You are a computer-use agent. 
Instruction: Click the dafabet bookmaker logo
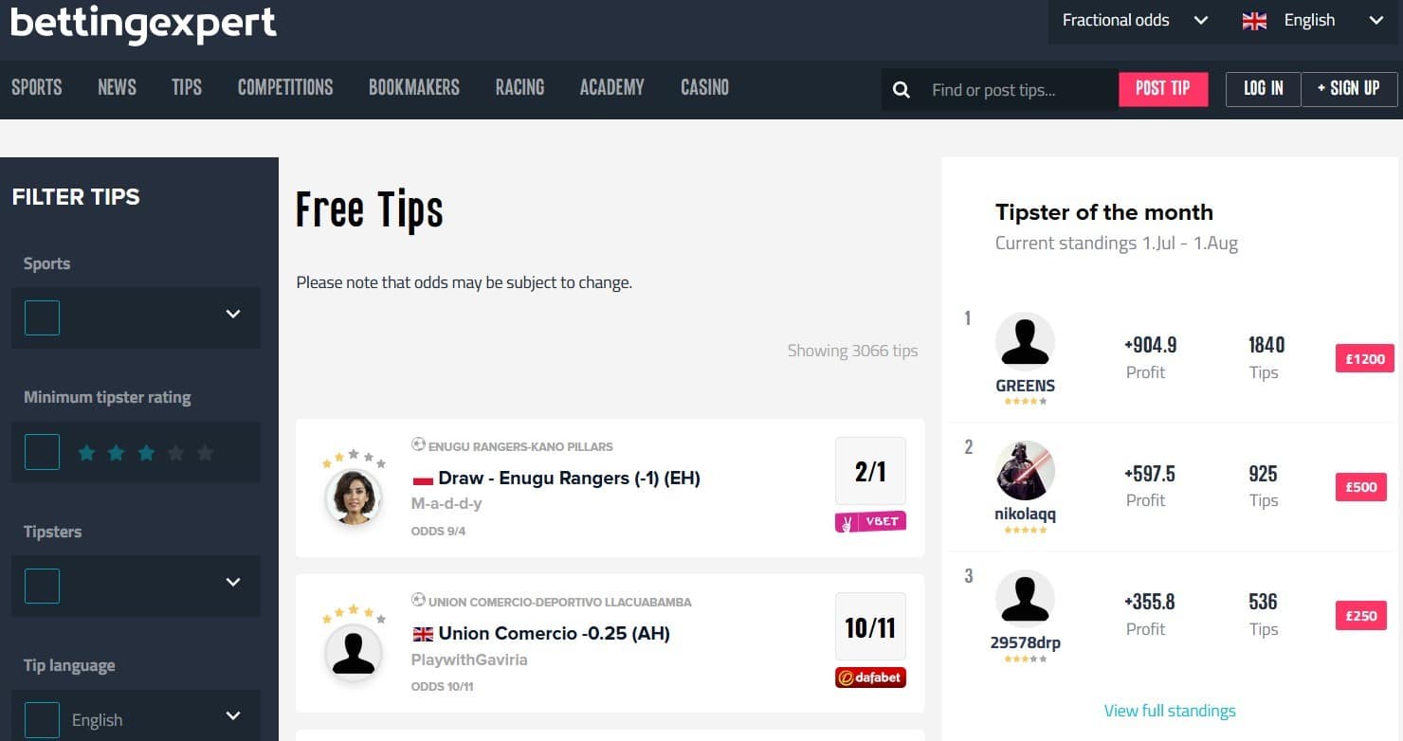(870, 678)
